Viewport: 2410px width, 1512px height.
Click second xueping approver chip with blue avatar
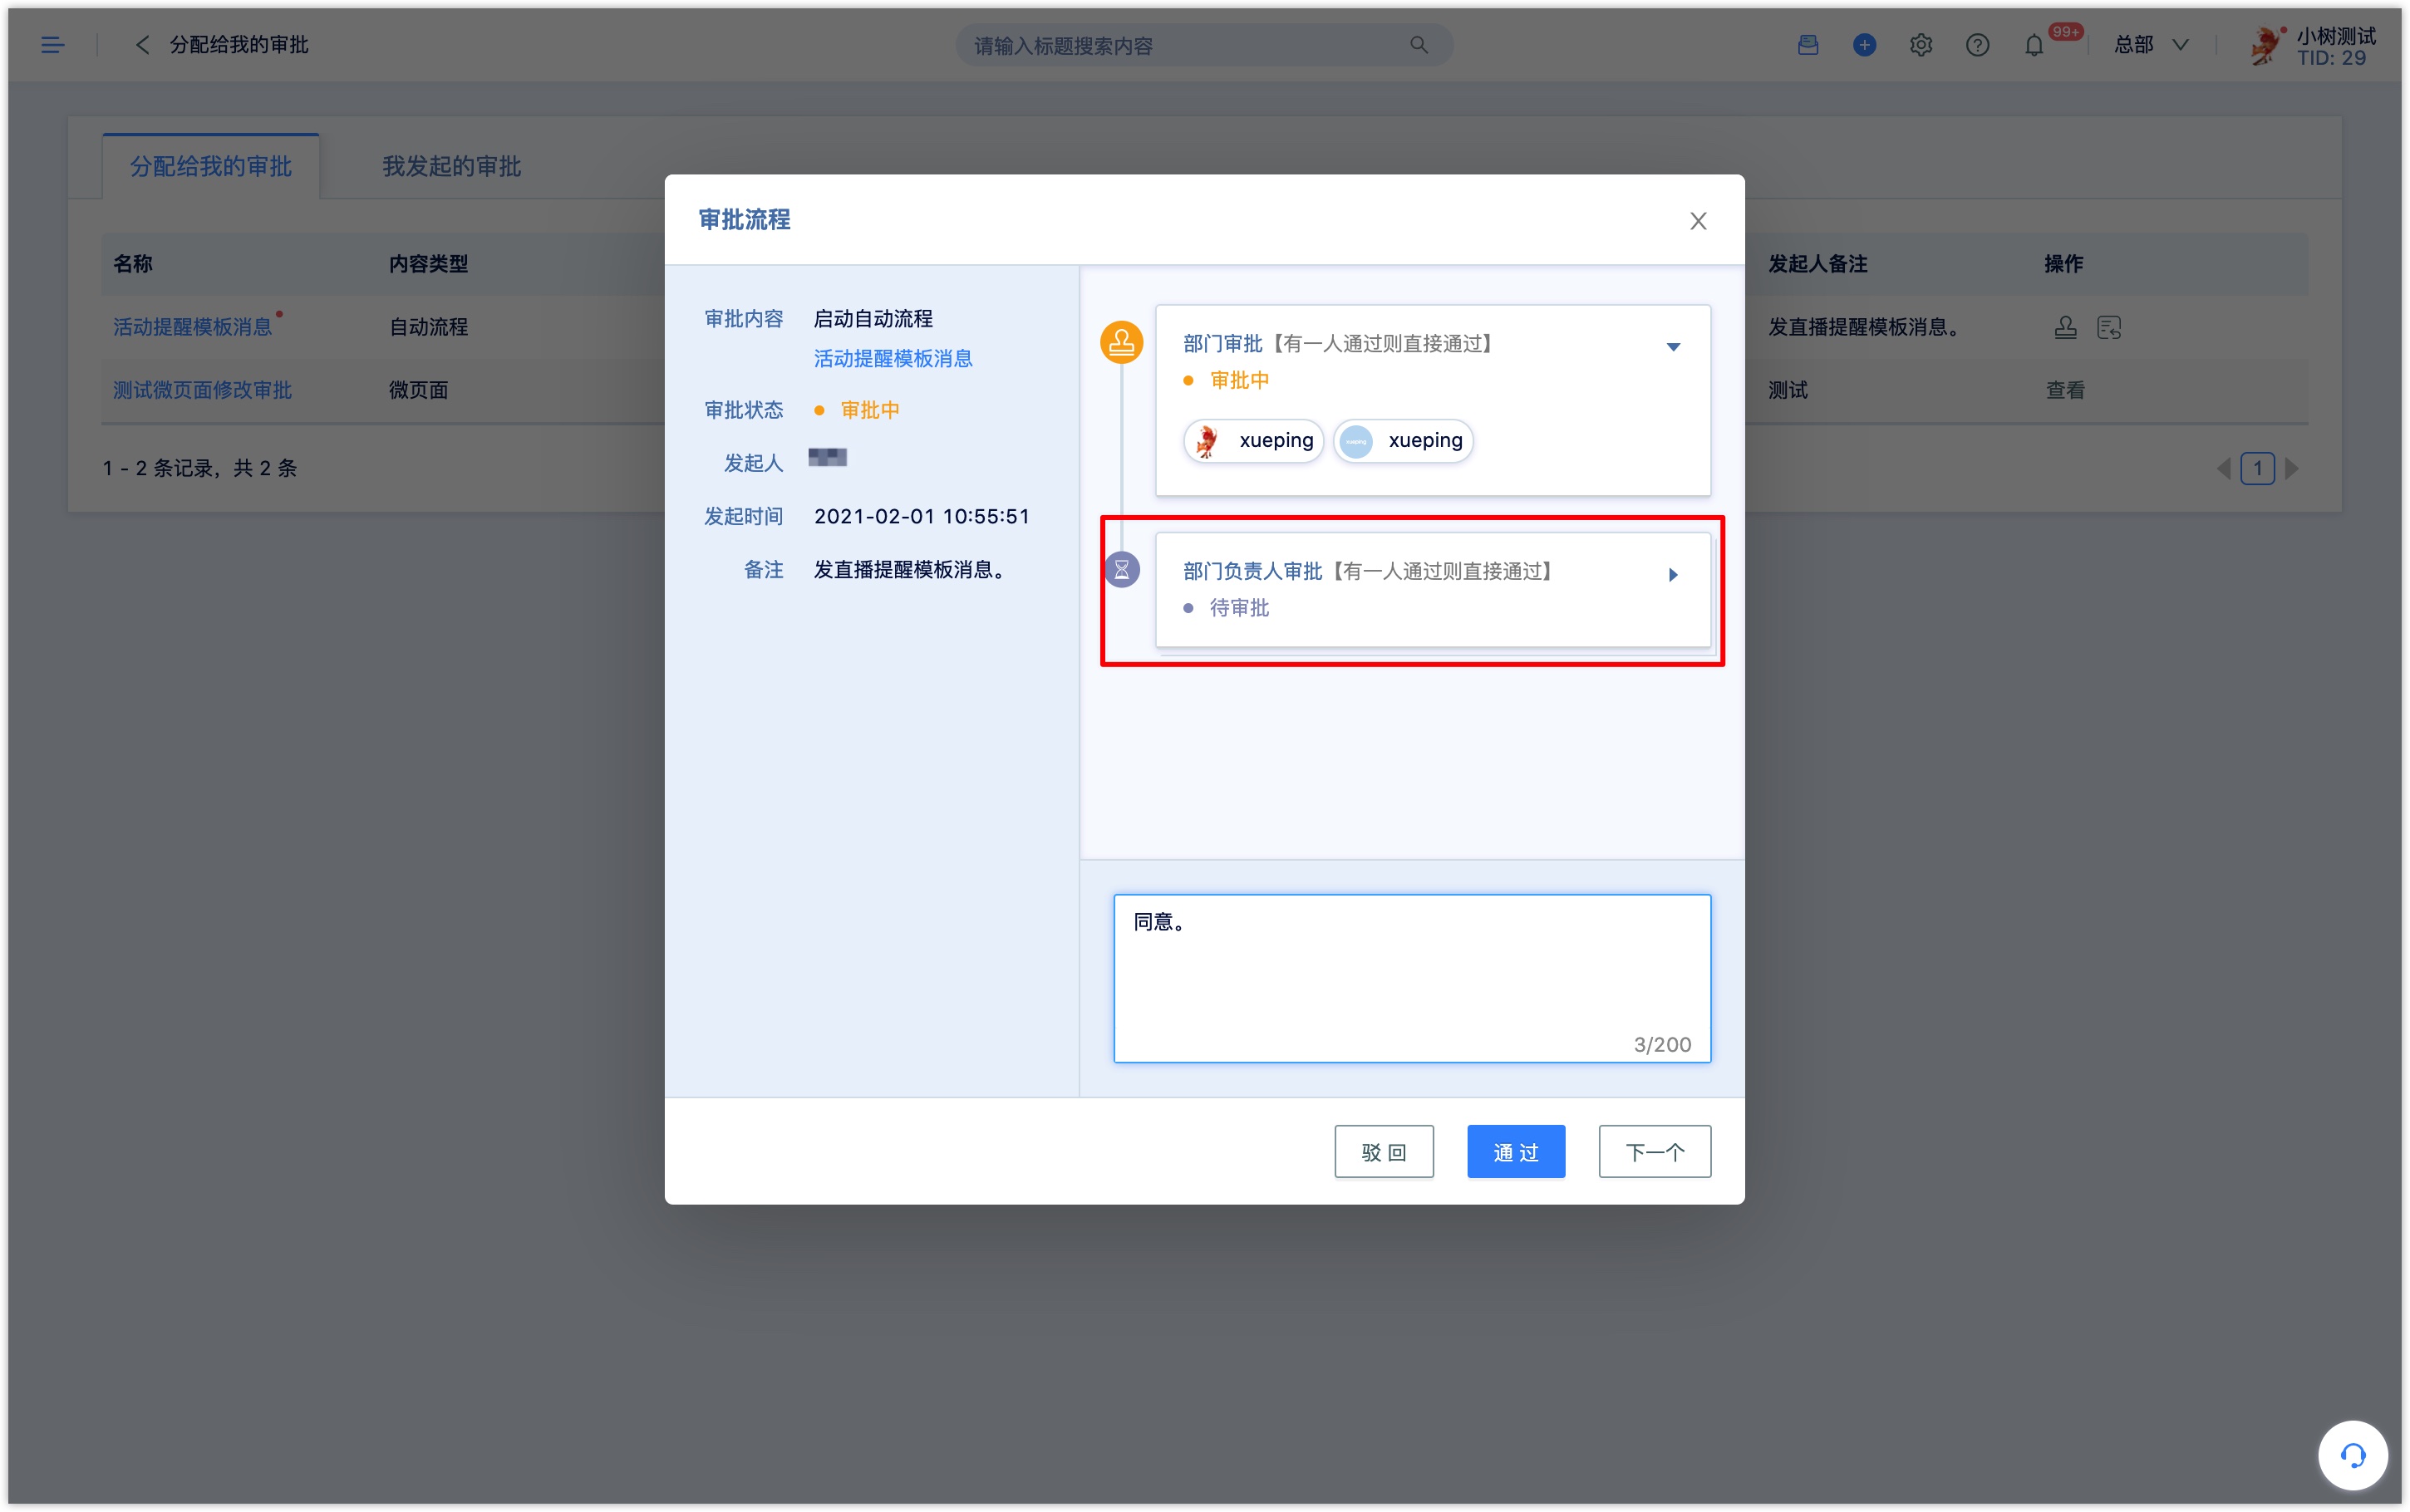1403,441
